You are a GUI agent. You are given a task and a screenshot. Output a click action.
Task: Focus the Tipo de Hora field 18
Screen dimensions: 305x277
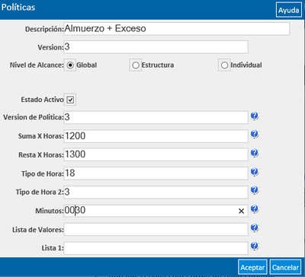(x=156, y=174)
